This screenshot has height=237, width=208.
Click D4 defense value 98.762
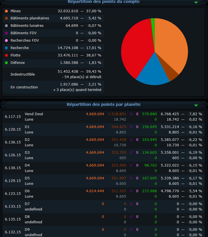(151, 166)
